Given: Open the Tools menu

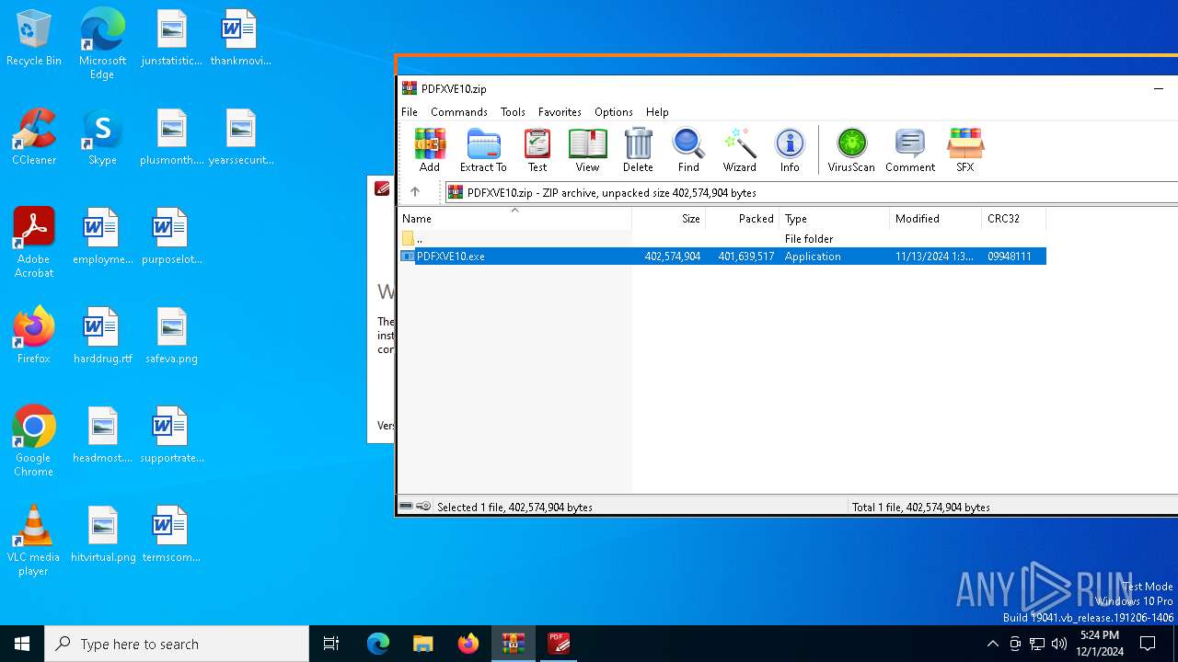Looking at the screenshot, I should point(513,111).
